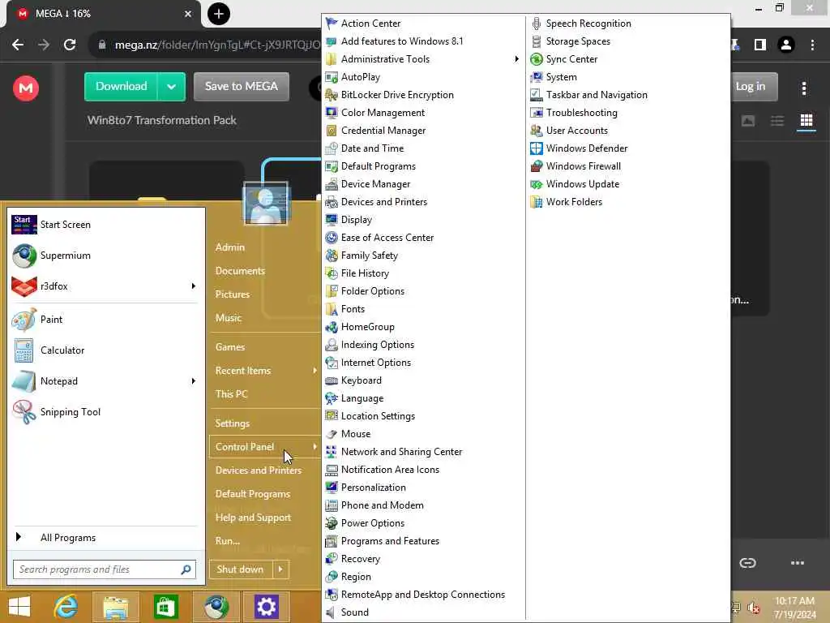Click the mega.nz address bar
The height and width of the screenshot is (623, 830).
pos(212,45)
